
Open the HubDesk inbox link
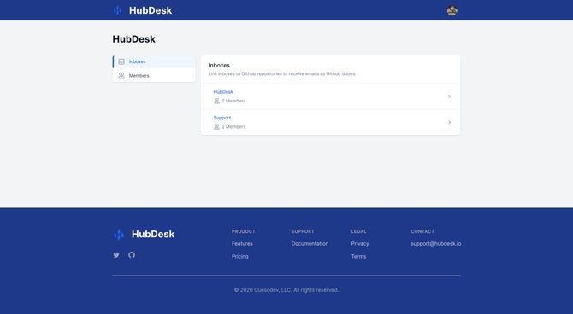(223, 92)
